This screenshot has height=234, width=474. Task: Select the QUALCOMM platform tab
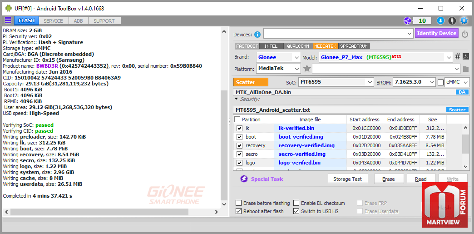tap(298, 46)
